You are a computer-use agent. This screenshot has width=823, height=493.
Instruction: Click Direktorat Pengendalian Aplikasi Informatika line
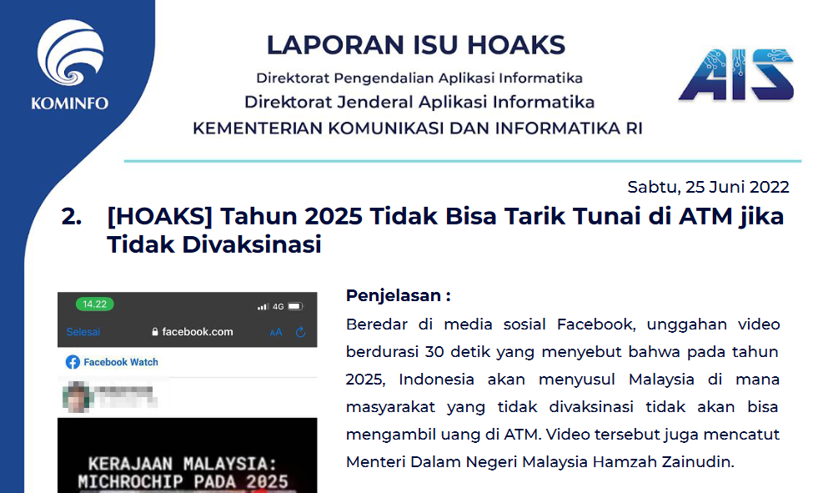(419, 78)
